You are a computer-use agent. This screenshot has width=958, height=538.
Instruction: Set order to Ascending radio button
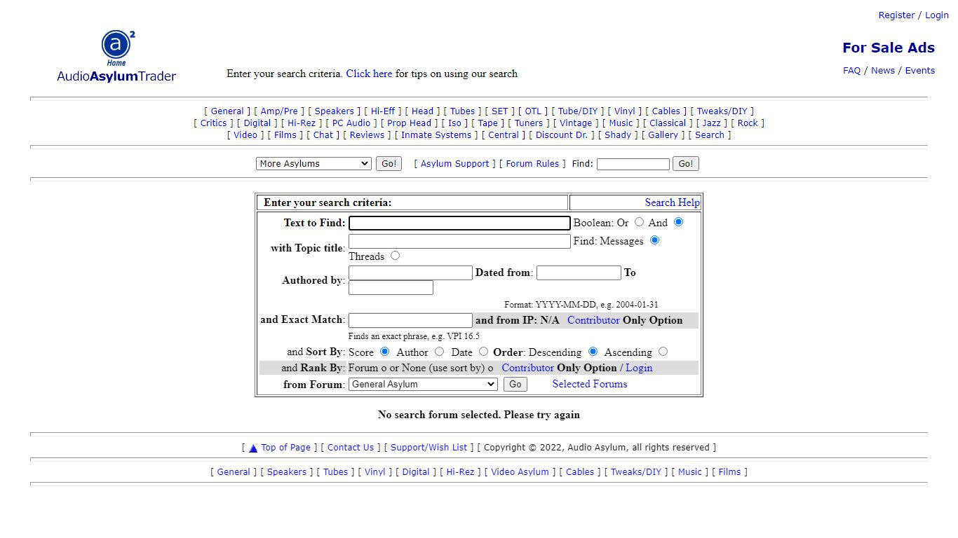[x=663, y=352]
